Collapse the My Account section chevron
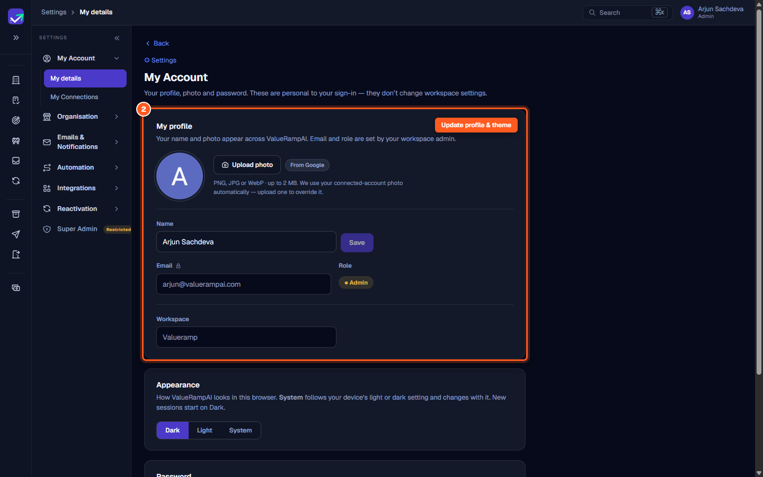763x477 pixels. [117, 58]
